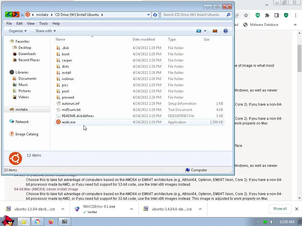Click the green shield extension icon

coord(286,15)
